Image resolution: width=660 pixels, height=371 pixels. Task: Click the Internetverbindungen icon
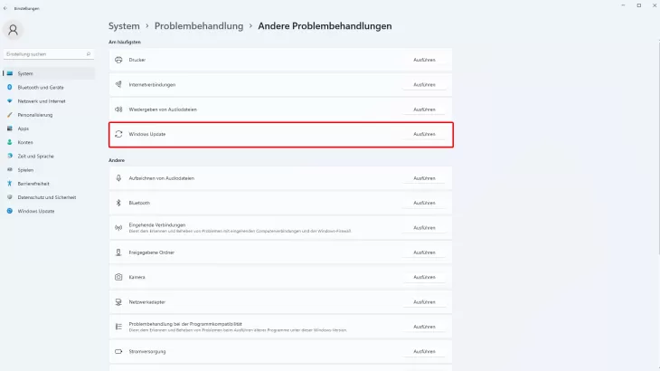118,84
